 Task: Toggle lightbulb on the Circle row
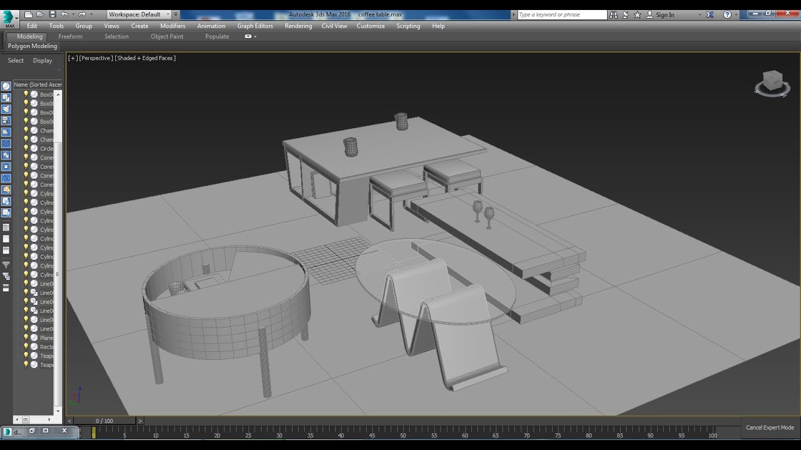coord(26,148)
